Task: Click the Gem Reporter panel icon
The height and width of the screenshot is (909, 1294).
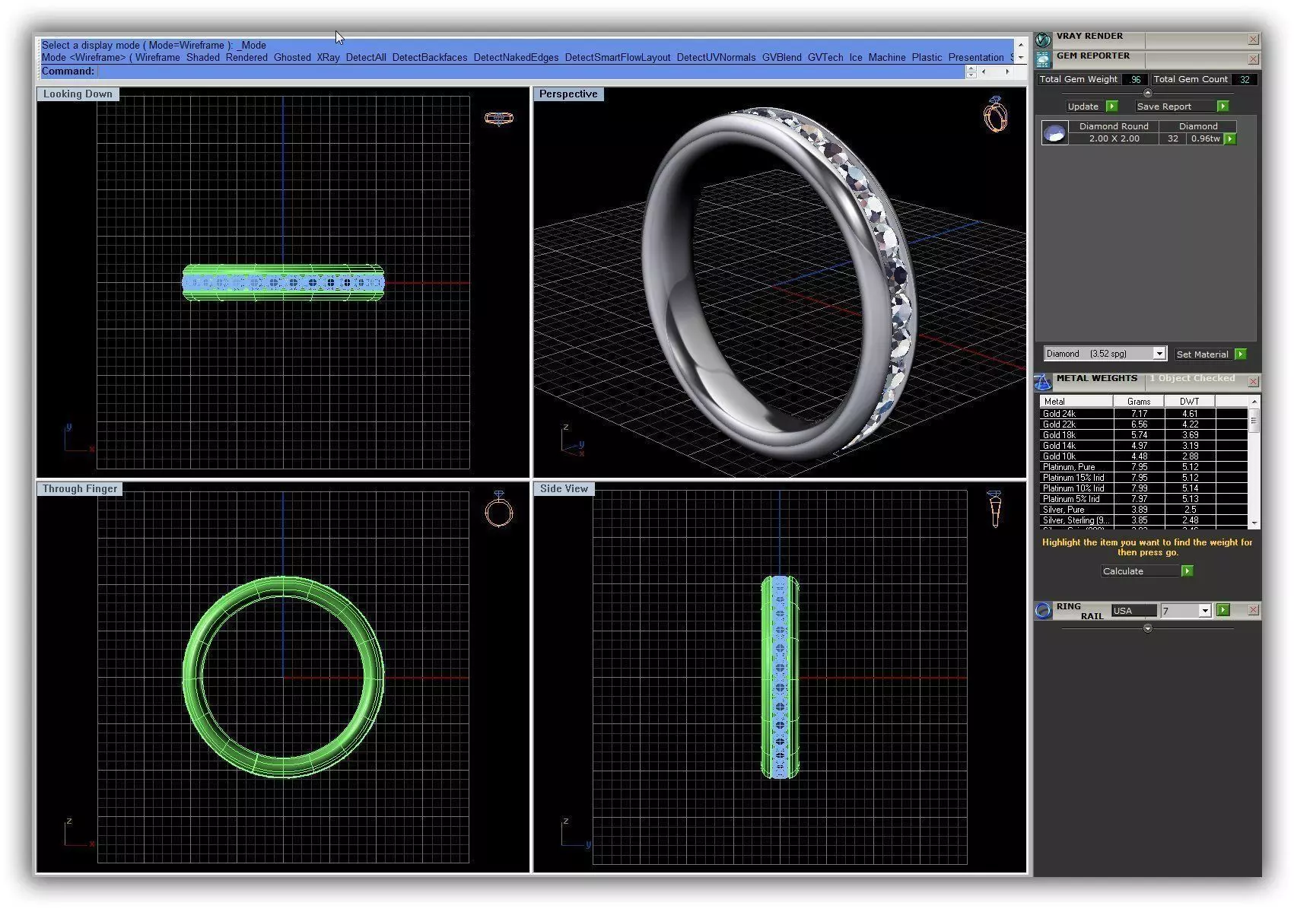Action: (x=1043, y=59)
